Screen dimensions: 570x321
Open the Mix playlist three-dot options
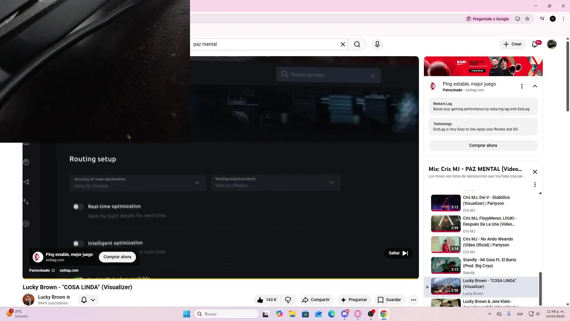(x=535, y=185)
